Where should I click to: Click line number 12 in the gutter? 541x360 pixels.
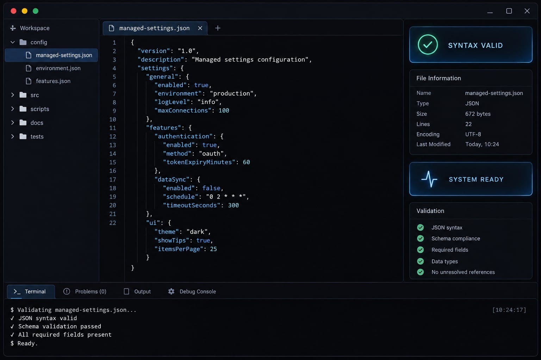point(113,136)
